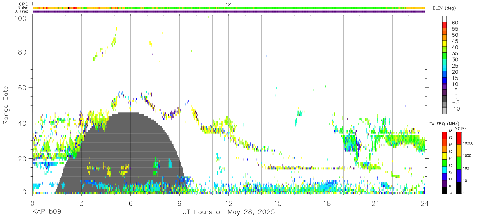This screenshot has width=478, height=220.
Task: Click the dark gray segment of ELEV color bar
Action: pos(445,99)
